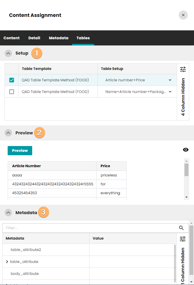Expand the table_attribute tree row
Viewport: 194px width, 285px height.
pos(7,262)
